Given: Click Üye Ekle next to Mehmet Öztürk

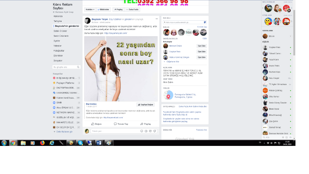Looking at the screenshot, I should tap(201, 46).
